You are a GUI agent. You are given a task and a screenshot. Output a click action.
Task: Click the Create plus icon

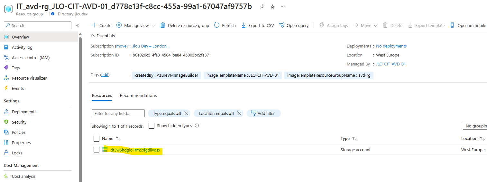click(94, 25)
